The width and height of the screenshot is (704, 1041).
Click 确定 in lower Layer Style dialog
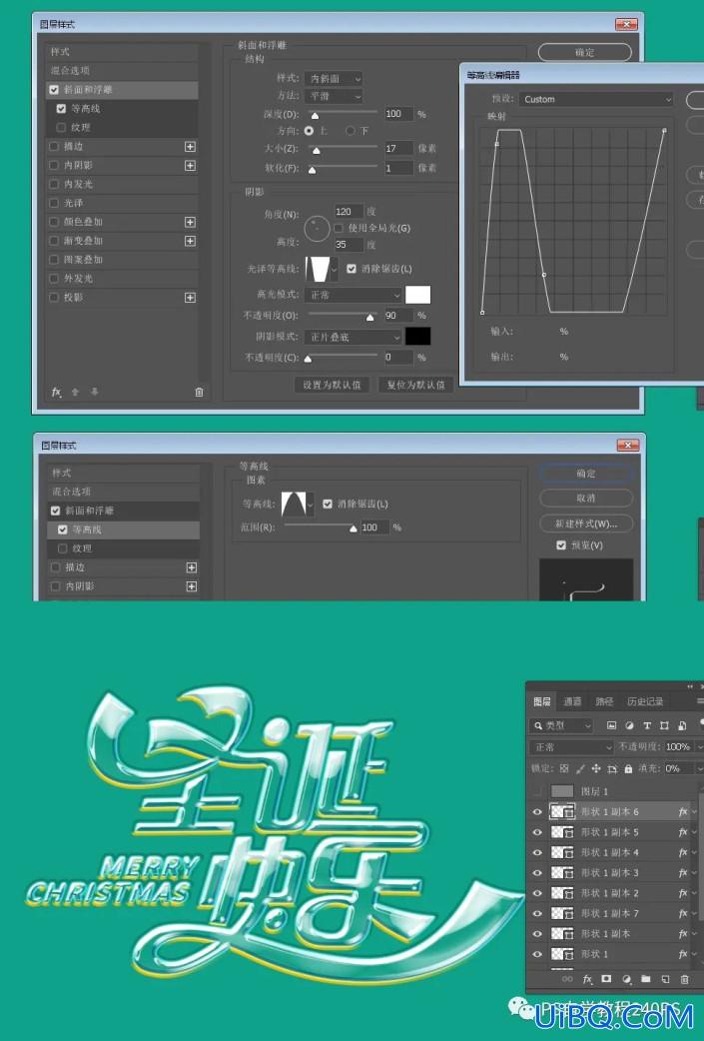tap(586, 474)
